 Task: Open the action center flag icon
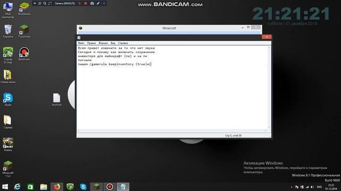[297, 187]
